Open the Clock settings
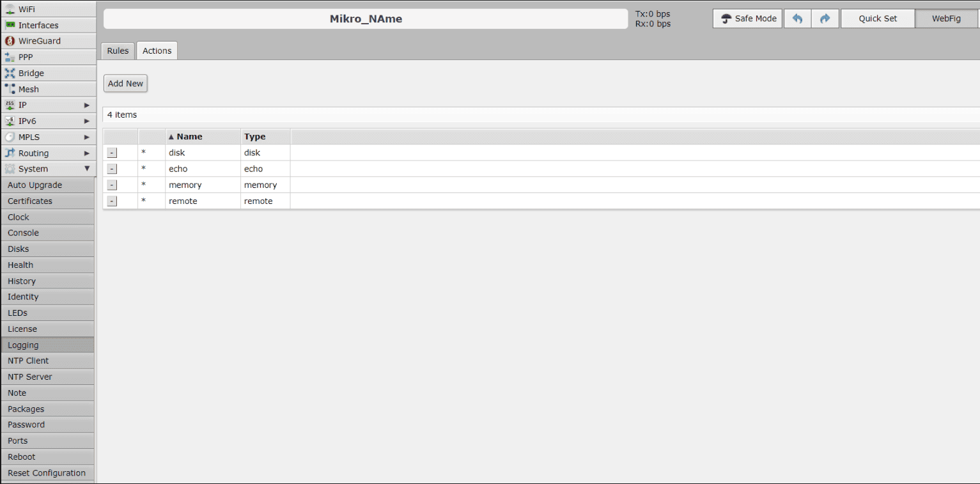Screen dimensions: 980x484 [47, 217]
